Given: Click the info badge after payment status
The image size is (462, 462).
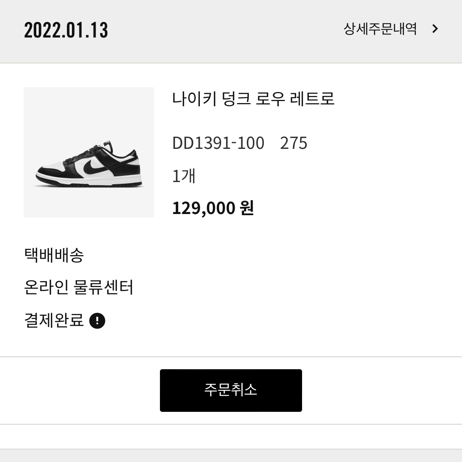Looking at the screenshot, I should coord(98,321).
